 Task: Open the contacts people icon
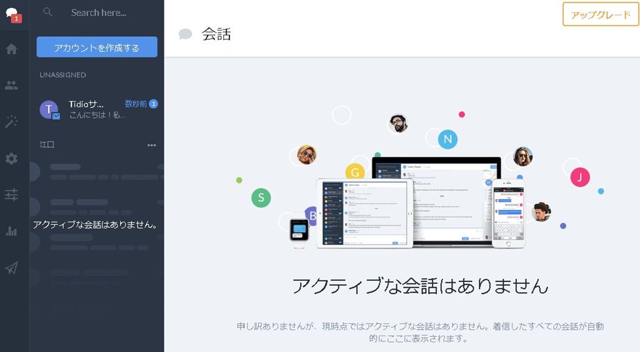[x=11, y=86]
